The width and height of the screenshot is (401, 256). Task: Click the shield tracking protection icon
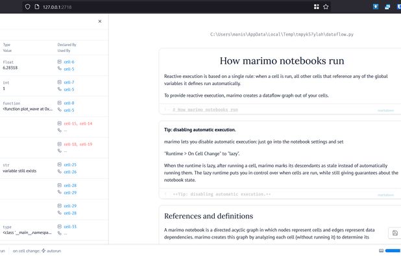[28, 6]
